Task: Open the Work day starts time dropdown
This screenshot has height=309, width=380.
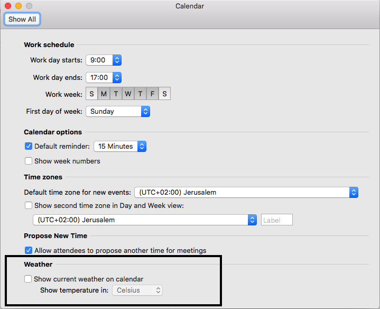Action: 104,60
